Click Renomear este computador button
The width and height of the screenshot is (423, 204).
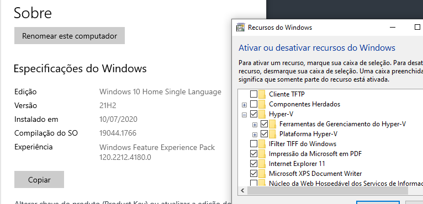[70, 36]
